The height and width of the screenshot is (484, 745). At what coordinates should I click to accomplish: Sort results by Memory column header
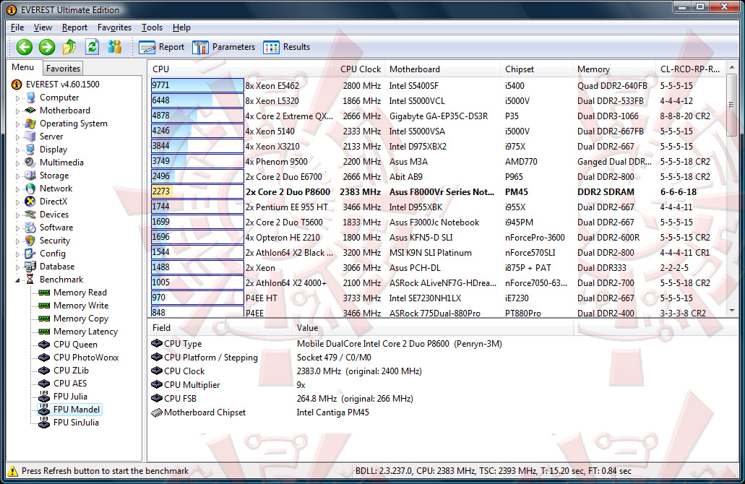[614, 69]
